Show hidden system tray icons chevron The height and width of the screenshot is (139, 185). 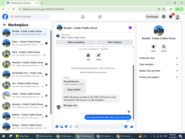click(x=151, y=136)
